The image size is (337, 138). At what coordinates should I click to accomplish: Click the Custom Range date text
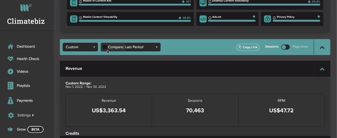click(86, 87)
